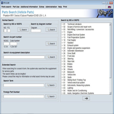Open the Additional Information menu
This screenshot has width=114, height=114.
point(29,7)
